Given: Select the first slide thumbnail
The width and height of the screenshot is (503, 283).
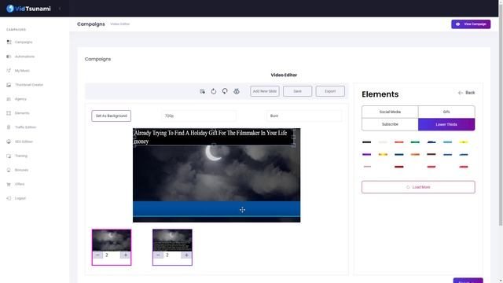Looking at the screenshot, I should 112,240.
